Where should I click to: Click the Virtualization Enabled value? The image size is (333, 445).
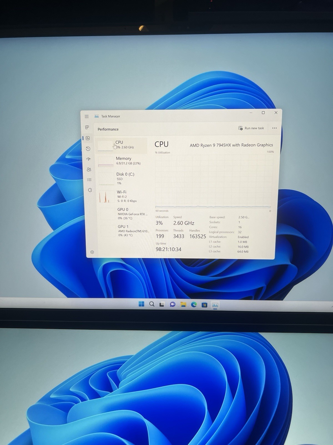(243, 237)
